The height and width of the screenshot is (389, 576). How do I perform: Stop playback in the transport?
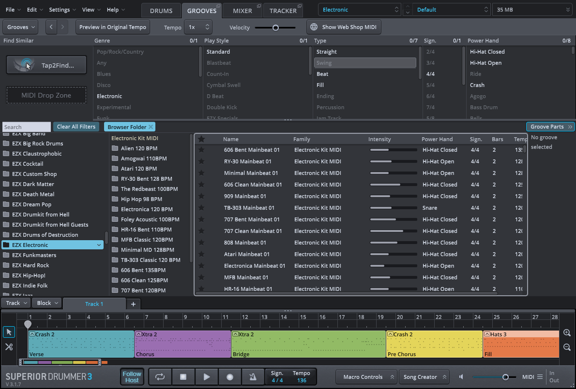[183, 377]
